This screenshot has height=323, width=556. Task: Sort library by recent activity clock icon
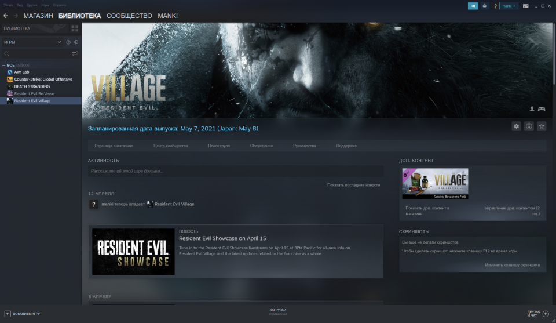[68, 42]
